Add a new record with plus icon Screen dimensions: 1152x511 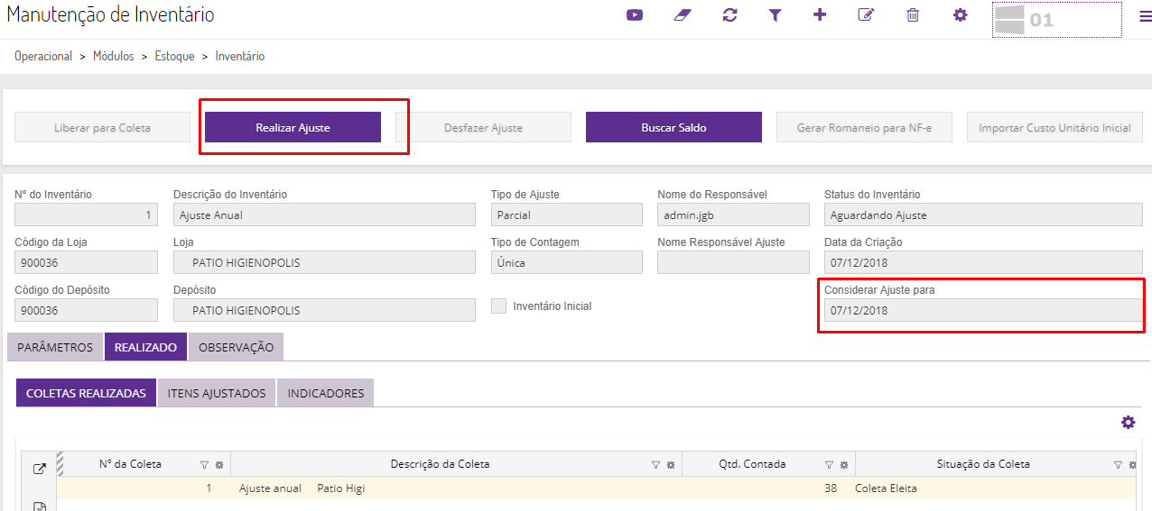pos(820,15)
